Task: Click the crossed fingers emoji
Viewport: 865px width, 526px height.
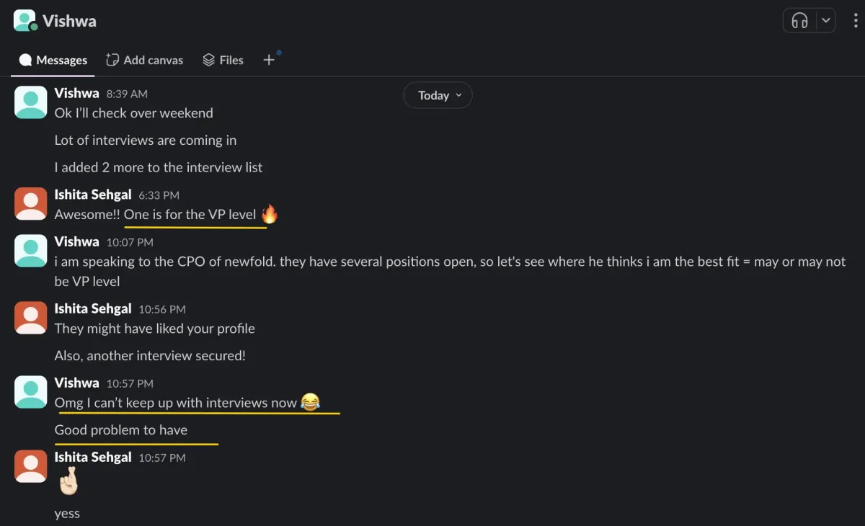Action: click(x=67, y=481)
